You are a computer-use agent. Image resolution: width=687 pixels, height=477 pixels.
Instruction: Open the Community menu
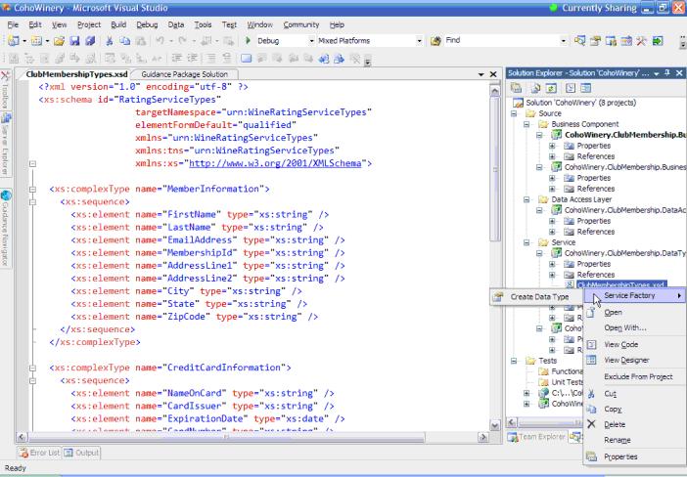point(301,25)
